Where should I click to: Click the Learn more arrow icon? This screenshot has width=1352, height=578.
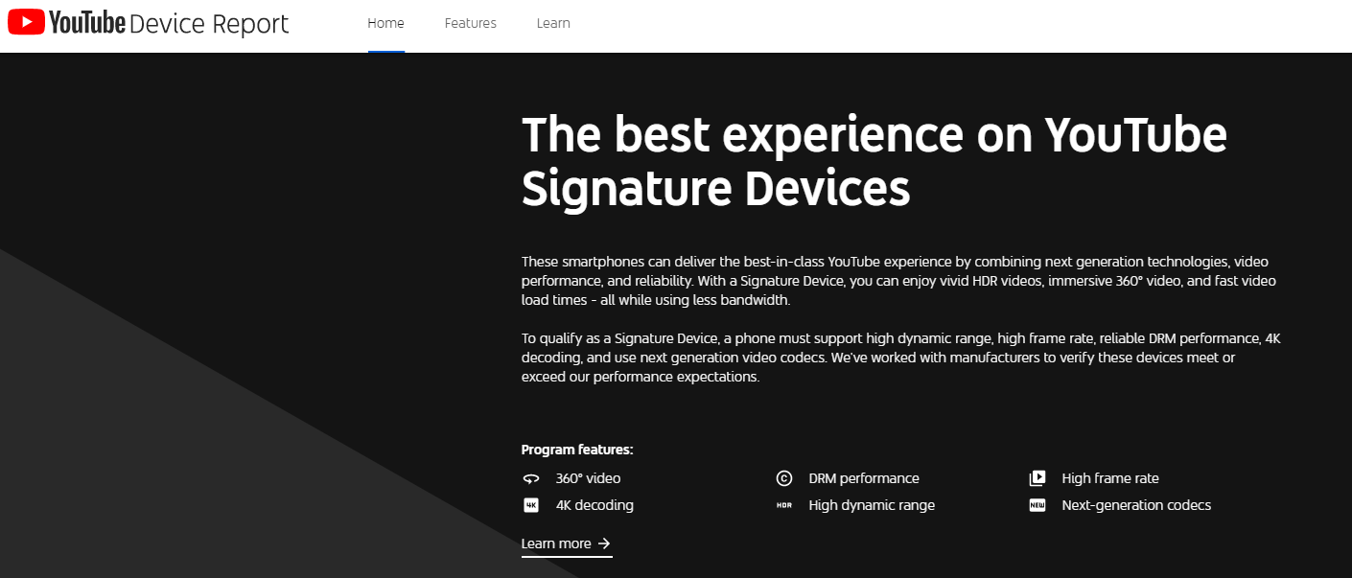pyautogui.click(x=604, y=543)
